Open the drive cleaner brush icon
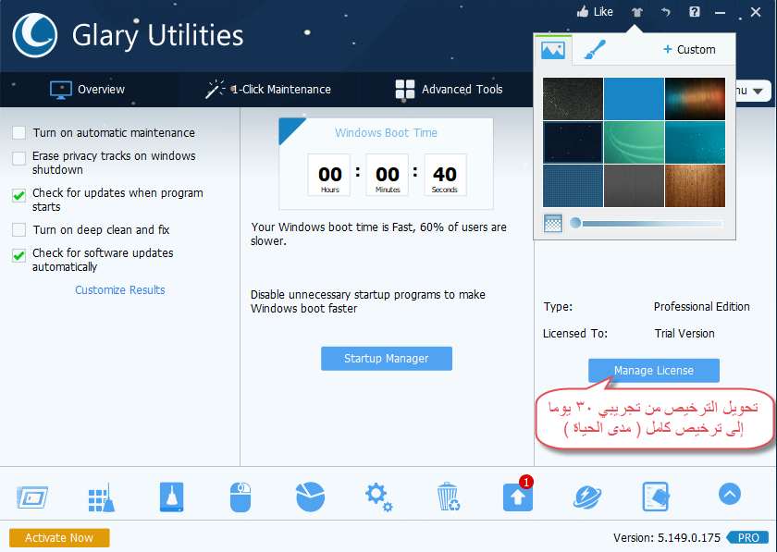The image size is (777, 552). click(x=171, y=497)
